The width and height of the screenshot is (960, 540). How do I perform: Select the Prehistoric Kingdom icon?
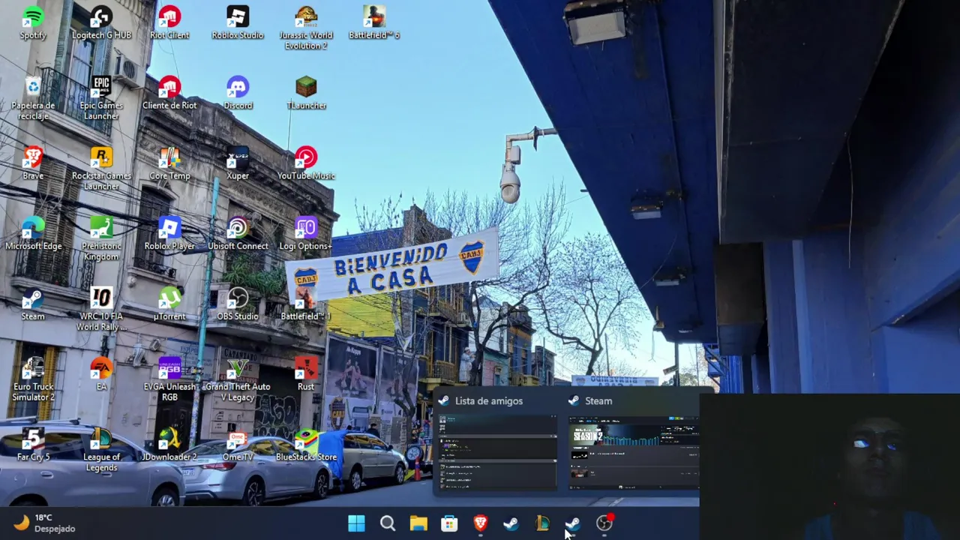[x=101, y=239]
